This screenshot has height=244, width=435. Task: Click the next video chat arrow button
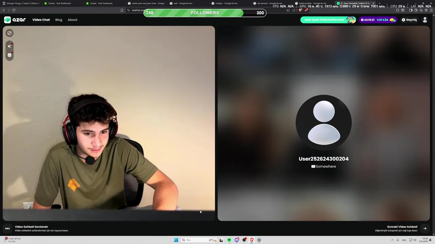tap(425, 228)
